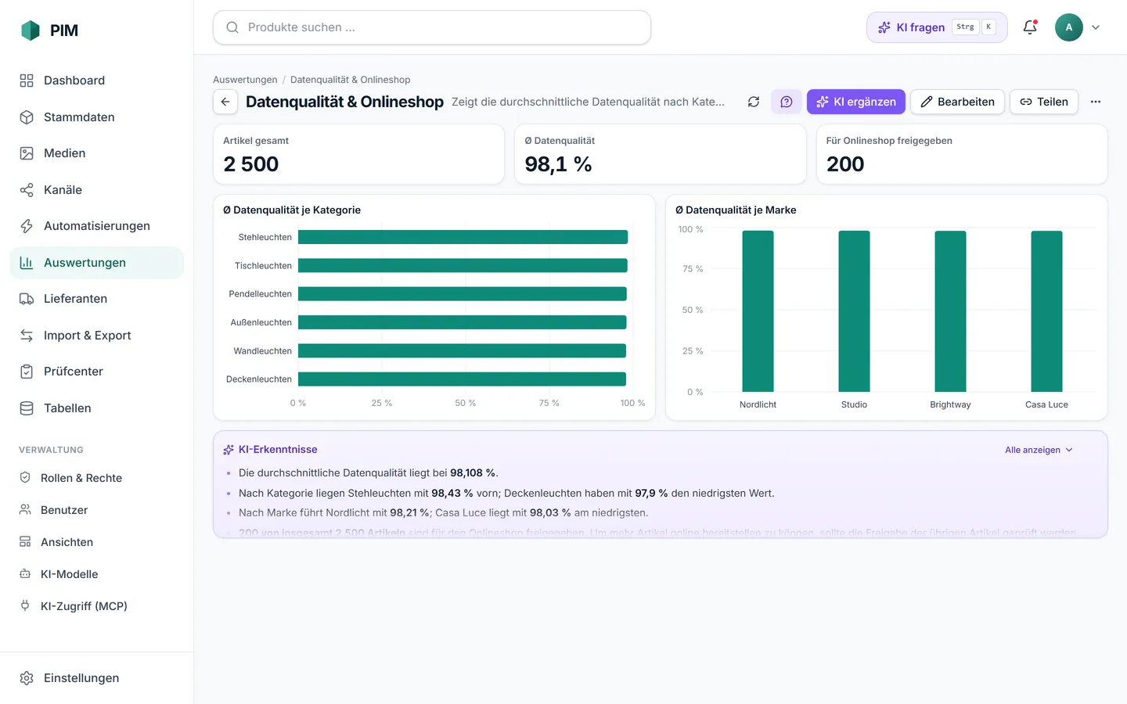Open Rollen & Rechte
Image resolution: width=1127 pixels, height=704 pixels.
96,478
